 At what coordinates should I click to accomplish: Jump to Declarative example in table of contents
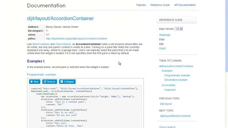176,80
